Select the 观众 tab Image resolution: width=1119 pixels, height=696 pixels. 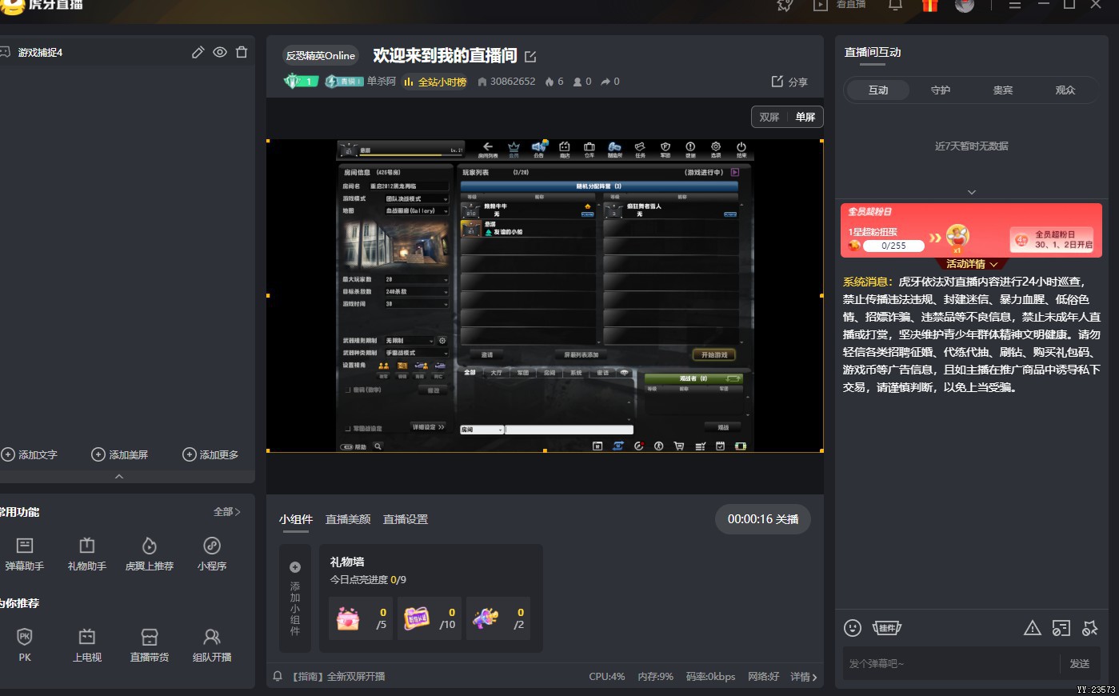click(x=1065, y=90)
